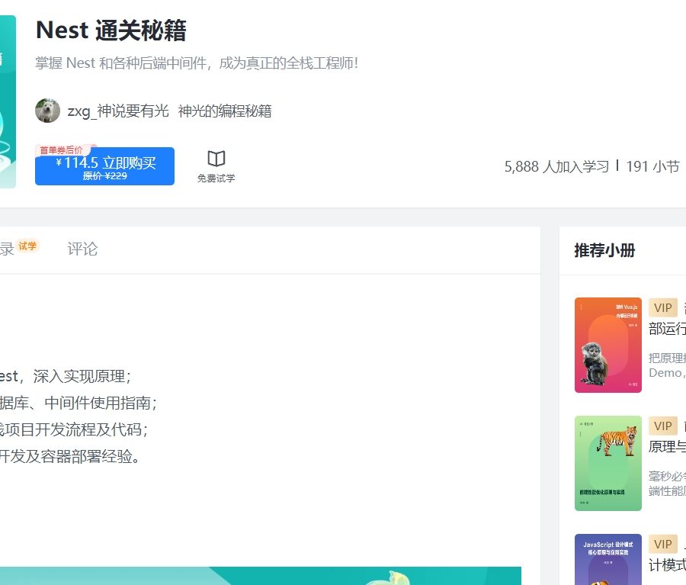Click VIP badge beside JavaScript 设计模式 booklet
Screen dimensions: 686x585
click(x=663, y=544)
